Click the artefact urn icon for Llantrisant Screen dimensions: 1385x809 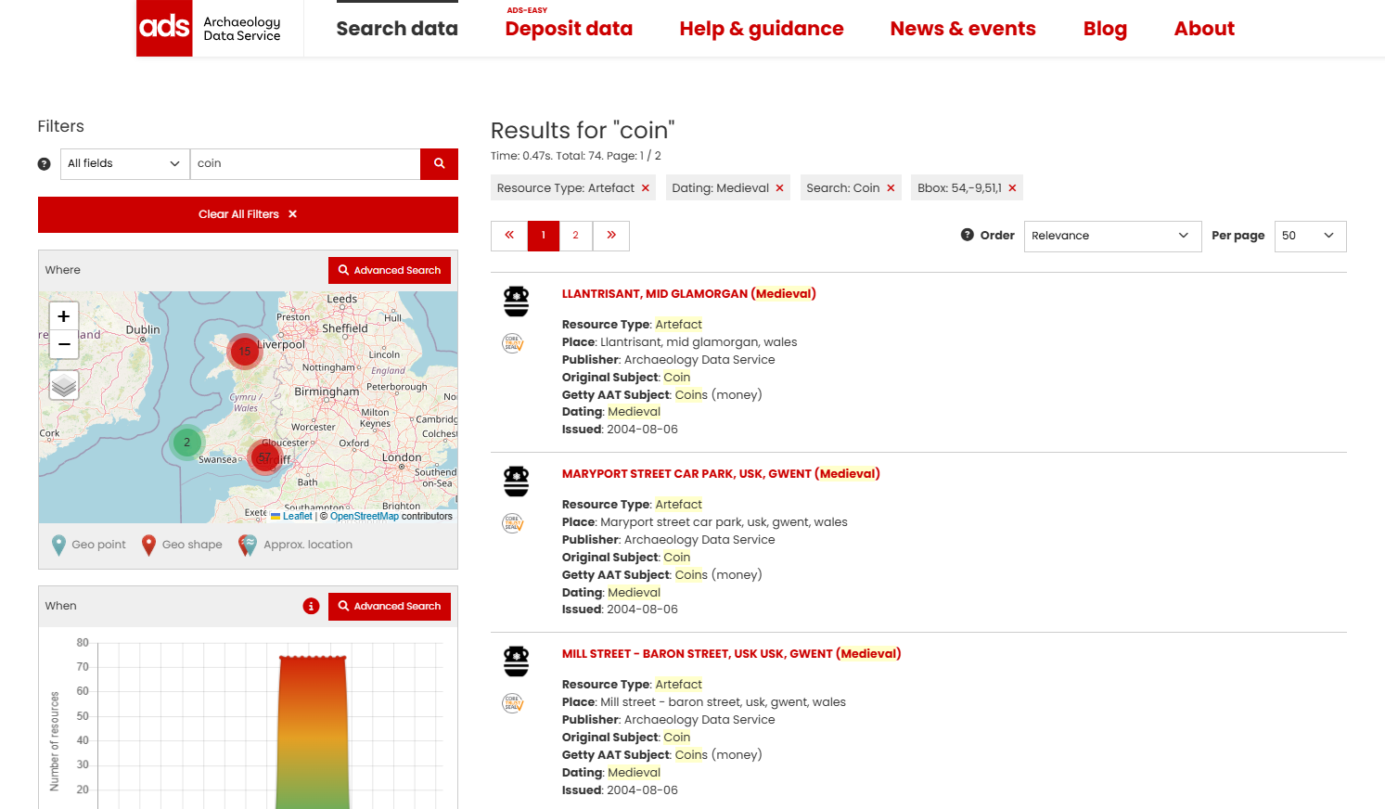pyautogui.click(x=516, y=302)
